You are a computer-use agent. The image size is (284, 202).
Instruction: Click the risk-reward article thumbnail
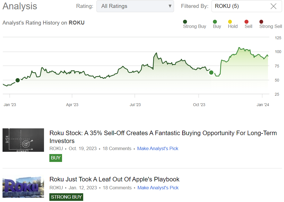click(x=23, y=140)
